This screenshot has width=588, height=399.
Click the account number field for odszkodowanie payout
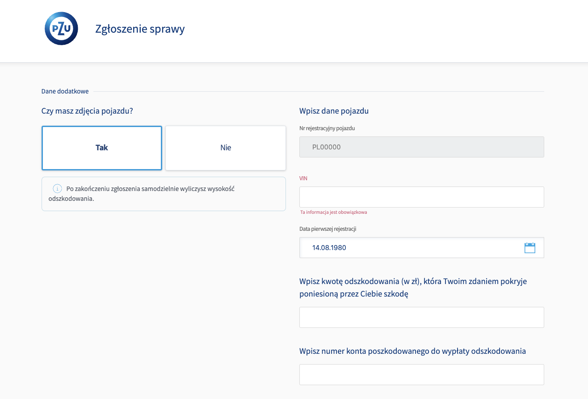pyautogui.click(x=421, y=374)
